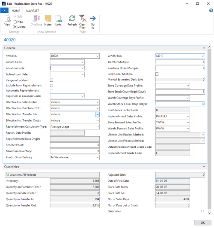Check Lock Order Multiple box
The image size is (214, 228).
[x=157, y=74]
